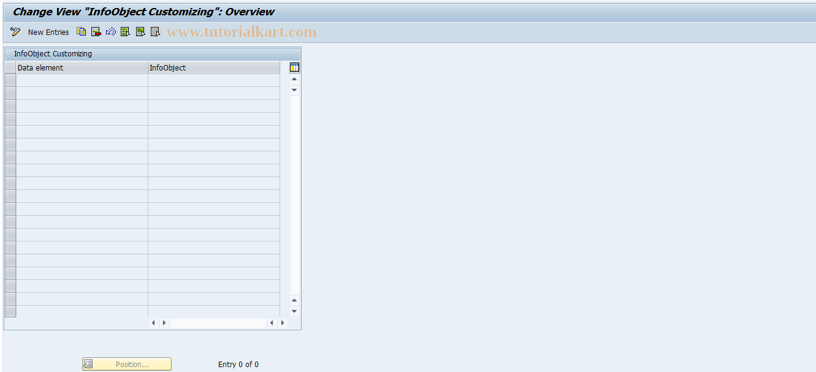Click the Entry 0 of 0 text
This screenshot has height=372, width=816.
[238, 364]
